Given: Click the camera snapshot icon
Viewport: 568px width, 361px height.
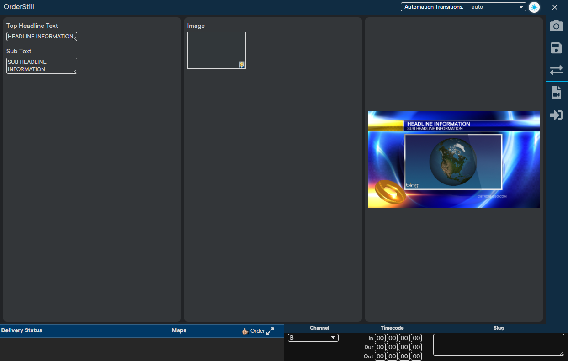Looking at the screenshot, I should pyautogui.click(x=556, y=26).
